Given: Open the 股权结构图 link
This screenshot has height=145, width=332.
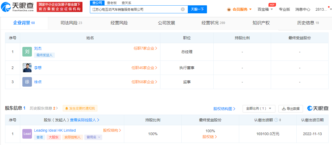Looking at the screenshot, I should coord(224,109).
